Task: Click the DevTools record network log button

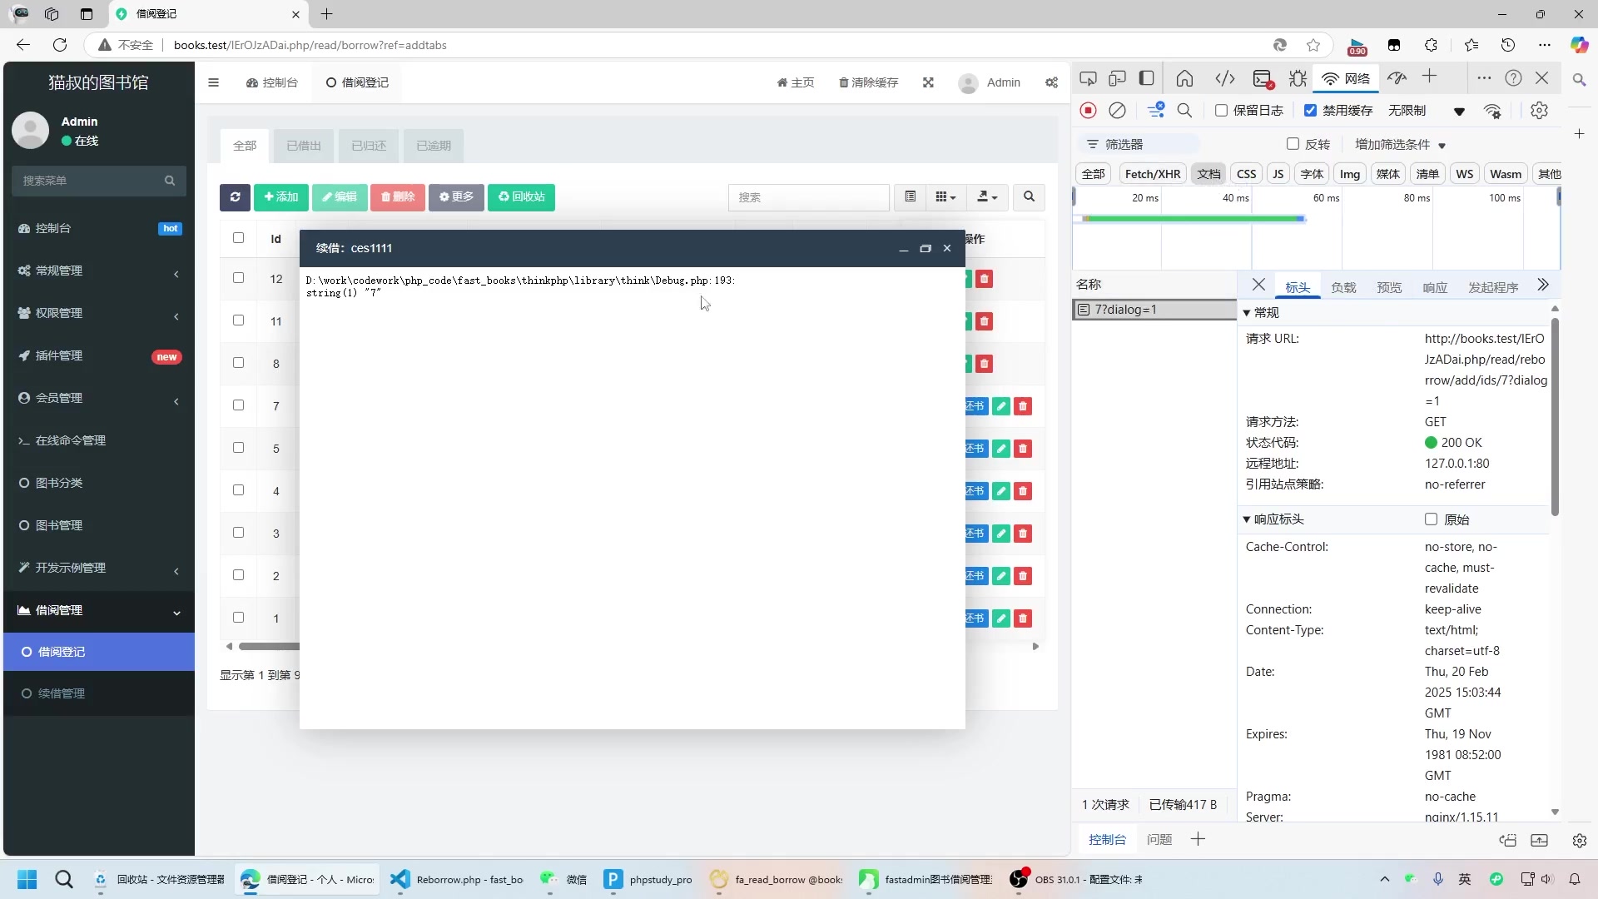Action: click(x=1088, y=111)
